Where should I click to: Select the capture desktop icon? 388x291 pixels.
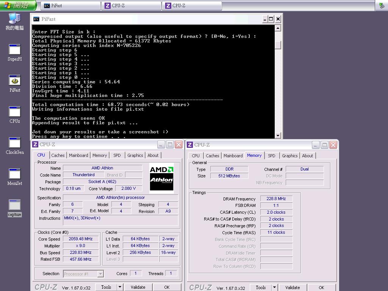click(15, 208)
